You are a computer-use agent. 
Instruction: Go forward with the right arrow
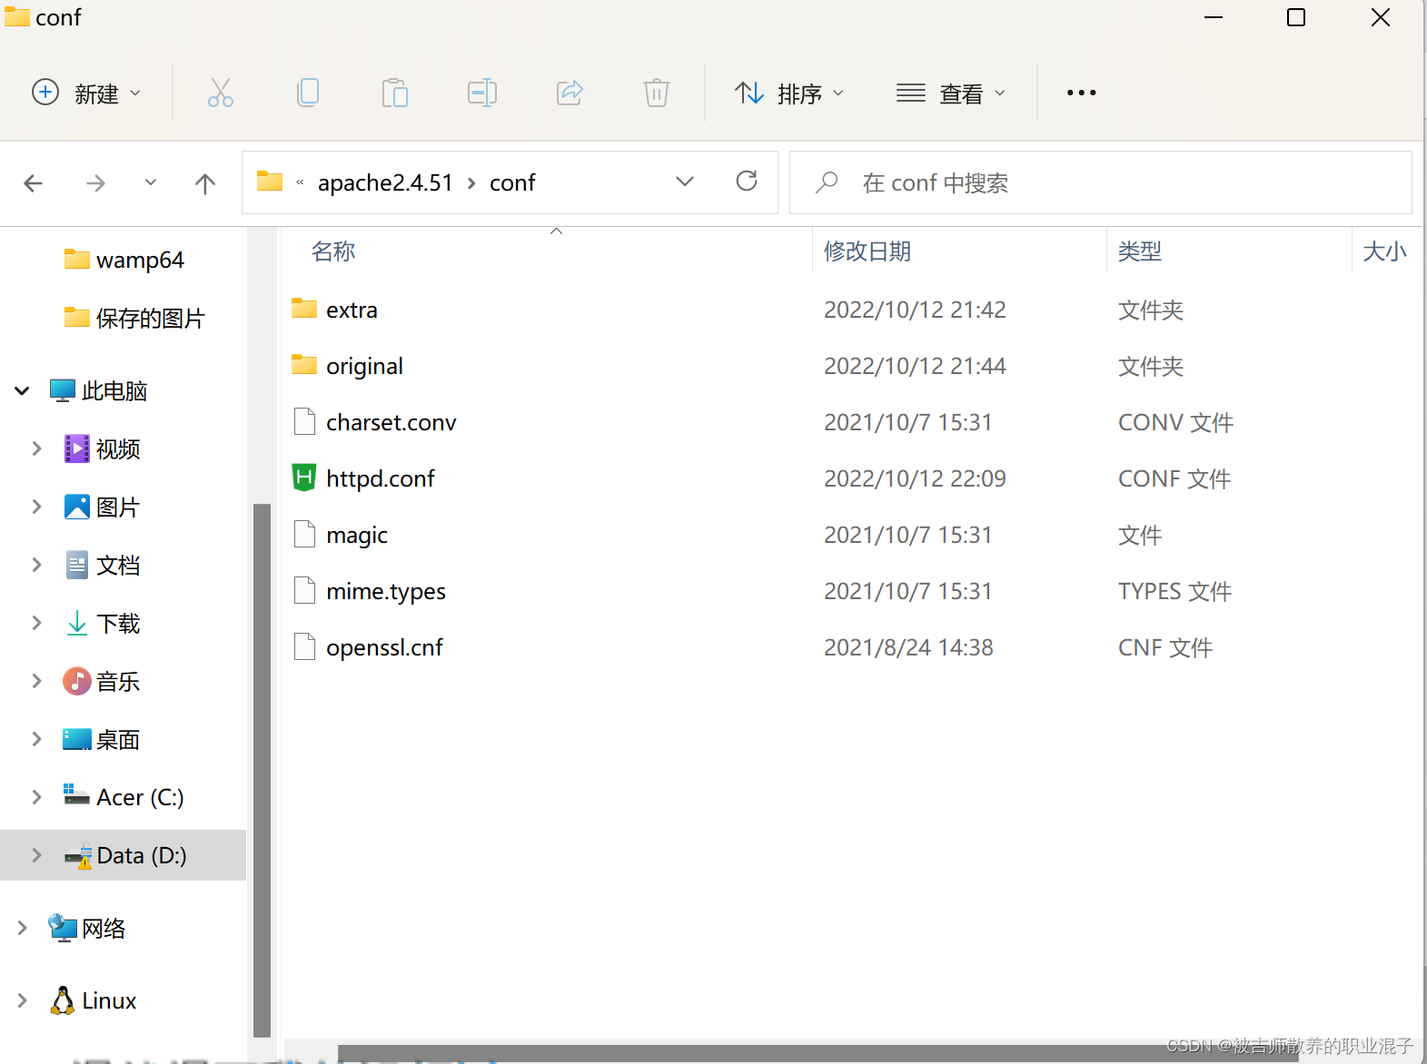pyautogui.click(x=95, y=183)
